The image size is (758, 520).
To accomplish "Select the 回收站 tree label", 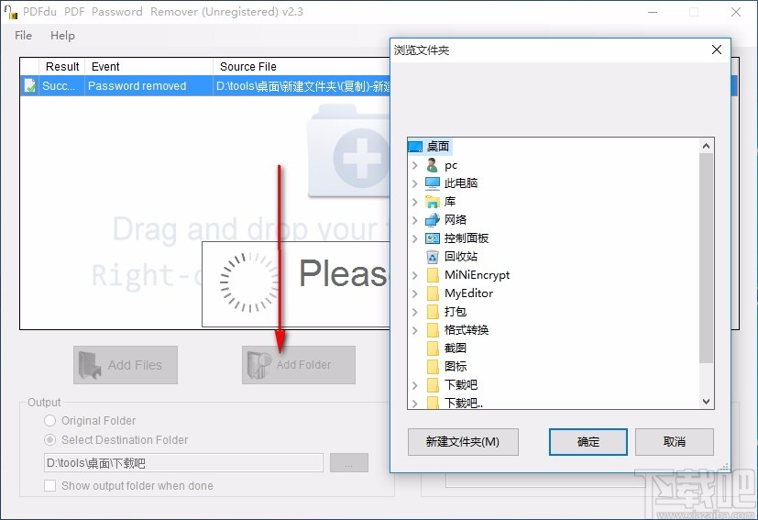I will [461, 257].
